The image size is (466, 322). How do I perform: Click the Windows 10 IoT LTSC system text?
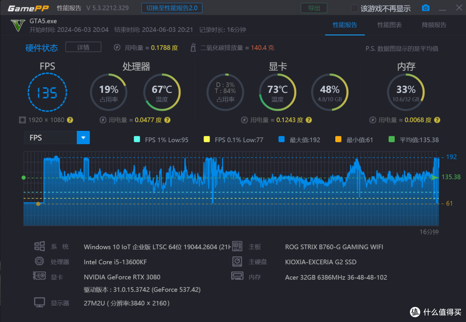click(x=157, y=247)
